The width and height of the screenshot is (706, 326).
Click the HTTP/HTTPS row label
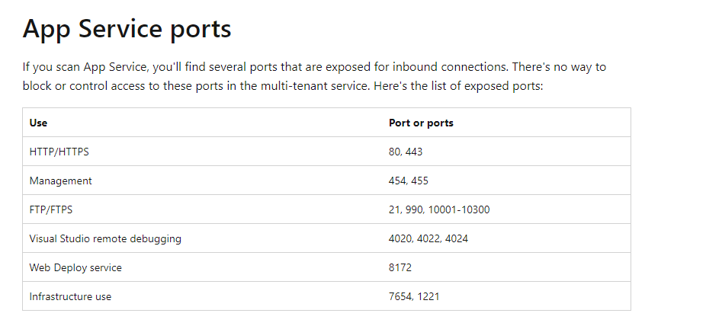tap(59, 152)
